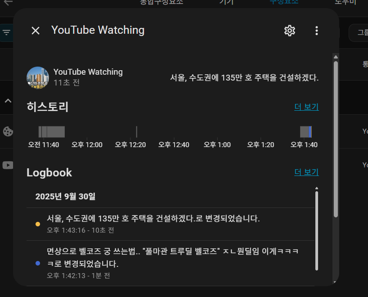Screen dimensions: 368x297
Task: Open the three-dot overflow menu
Action: pos(317,31)
